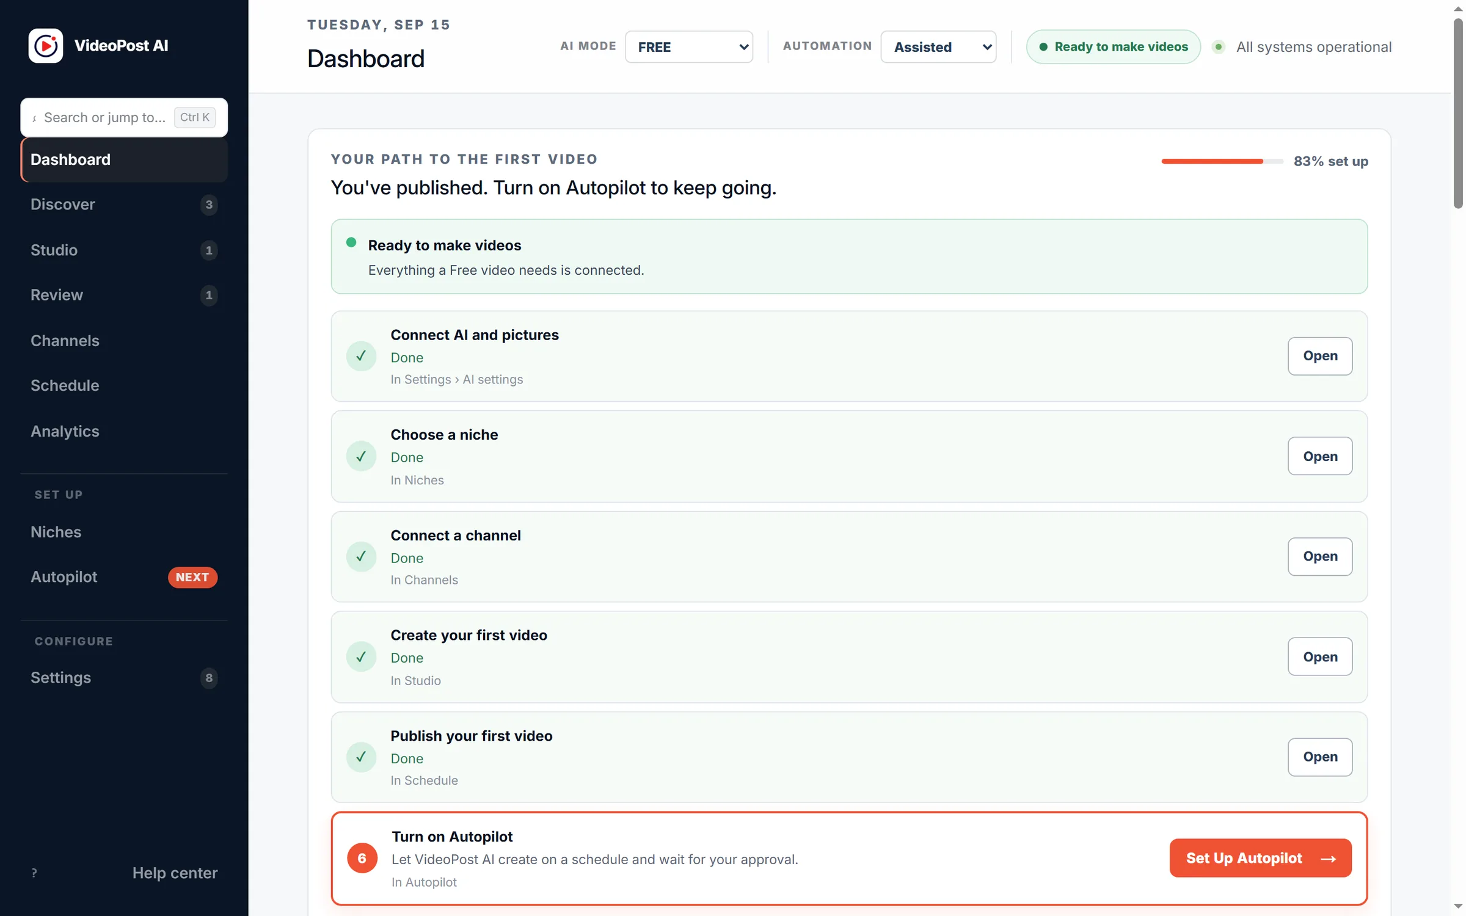Click the Connect a channel checkmark icon
The width and height of the screenshot is (1466, 916).
(361, 556)
